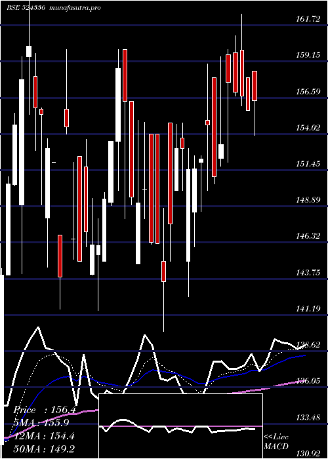
Task: Click the 143.75 price axis label
Action: [x=308, y=273]
